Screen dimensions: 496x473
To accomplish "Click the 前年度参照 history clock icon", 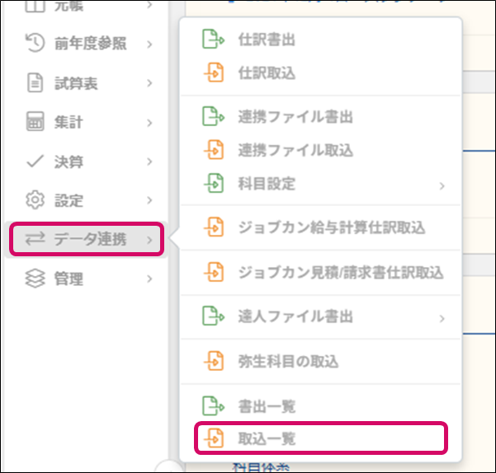I will [x=35, y=44].
